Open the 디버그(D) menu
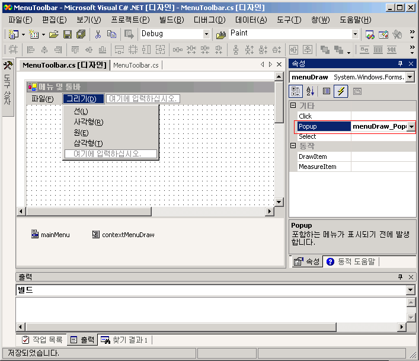The image size is (419, 361). tap(209, 20)
